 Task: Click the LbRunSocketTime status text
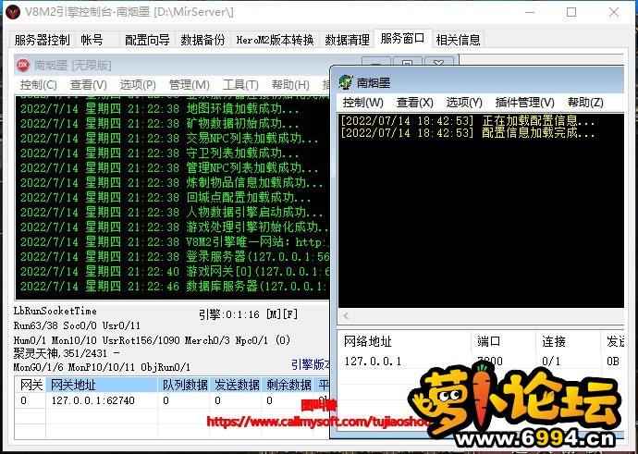(x=55, y=312)
